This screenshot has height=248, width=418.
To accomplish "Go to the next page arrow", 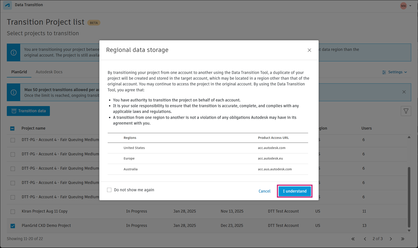I will coord(391,239).
